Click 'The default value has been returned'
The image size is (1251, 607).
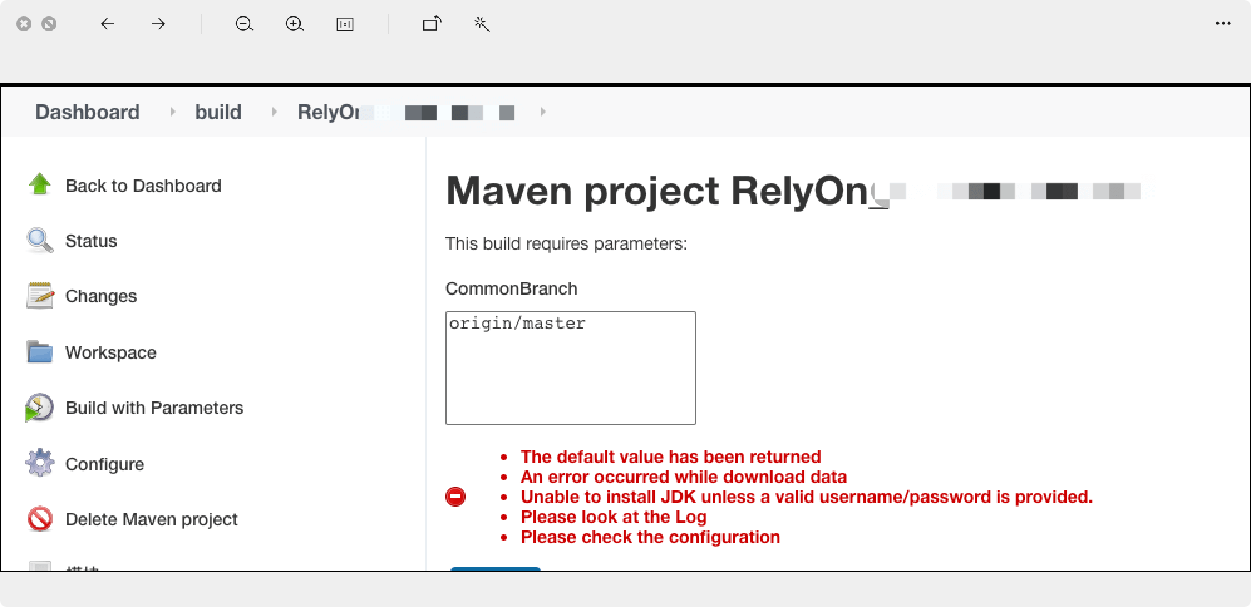[671, 457]
